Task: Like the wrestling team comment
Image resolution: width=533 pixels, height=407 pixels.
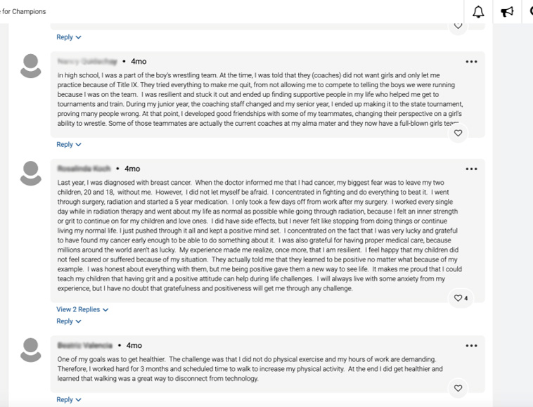Action: point(458,133)
